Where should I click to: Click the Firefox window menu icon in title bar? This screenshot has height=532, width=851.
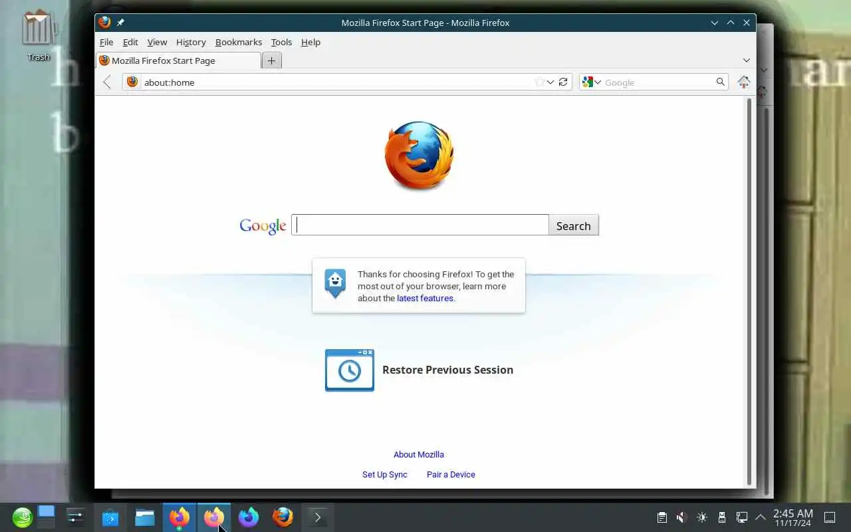pyautogui.click(x=104, y=22)
